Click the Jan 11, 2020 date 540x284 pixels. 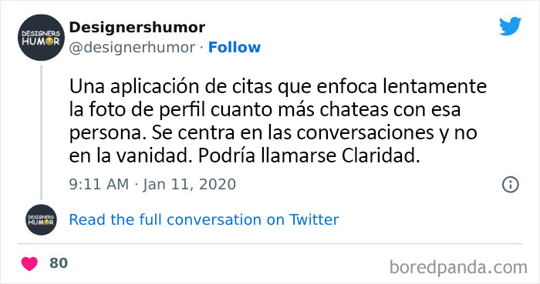[x=190, y=185]
